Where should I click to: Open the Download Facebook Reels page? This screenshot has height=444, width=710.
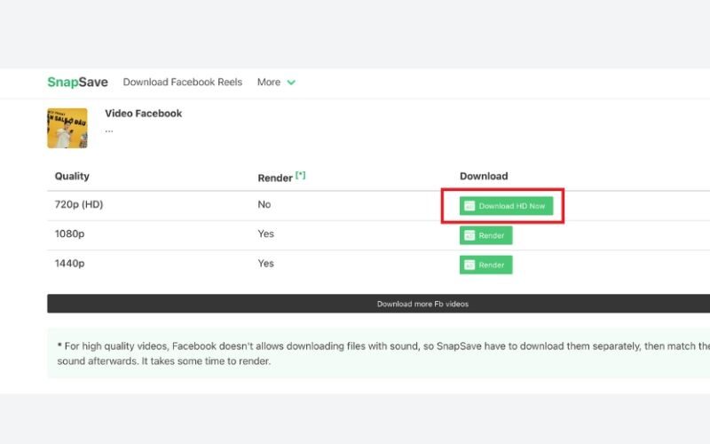point(182,82)
